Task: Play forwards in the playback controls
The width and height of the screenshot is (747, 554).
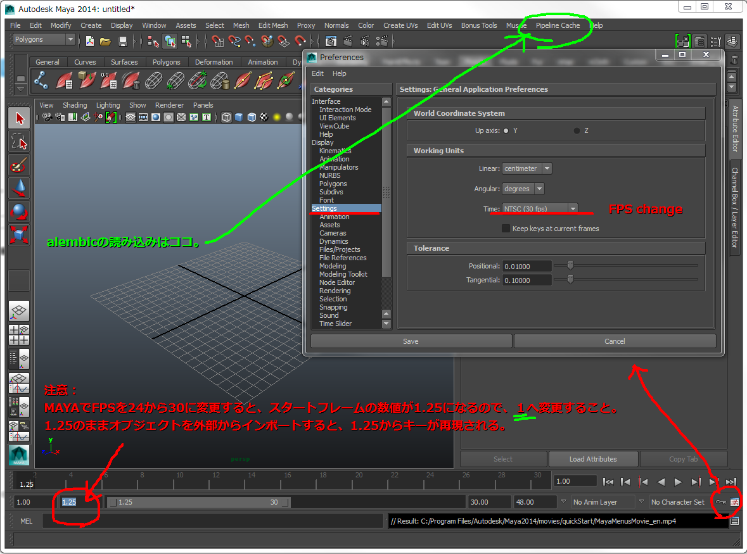Action: tap(678, 482)
